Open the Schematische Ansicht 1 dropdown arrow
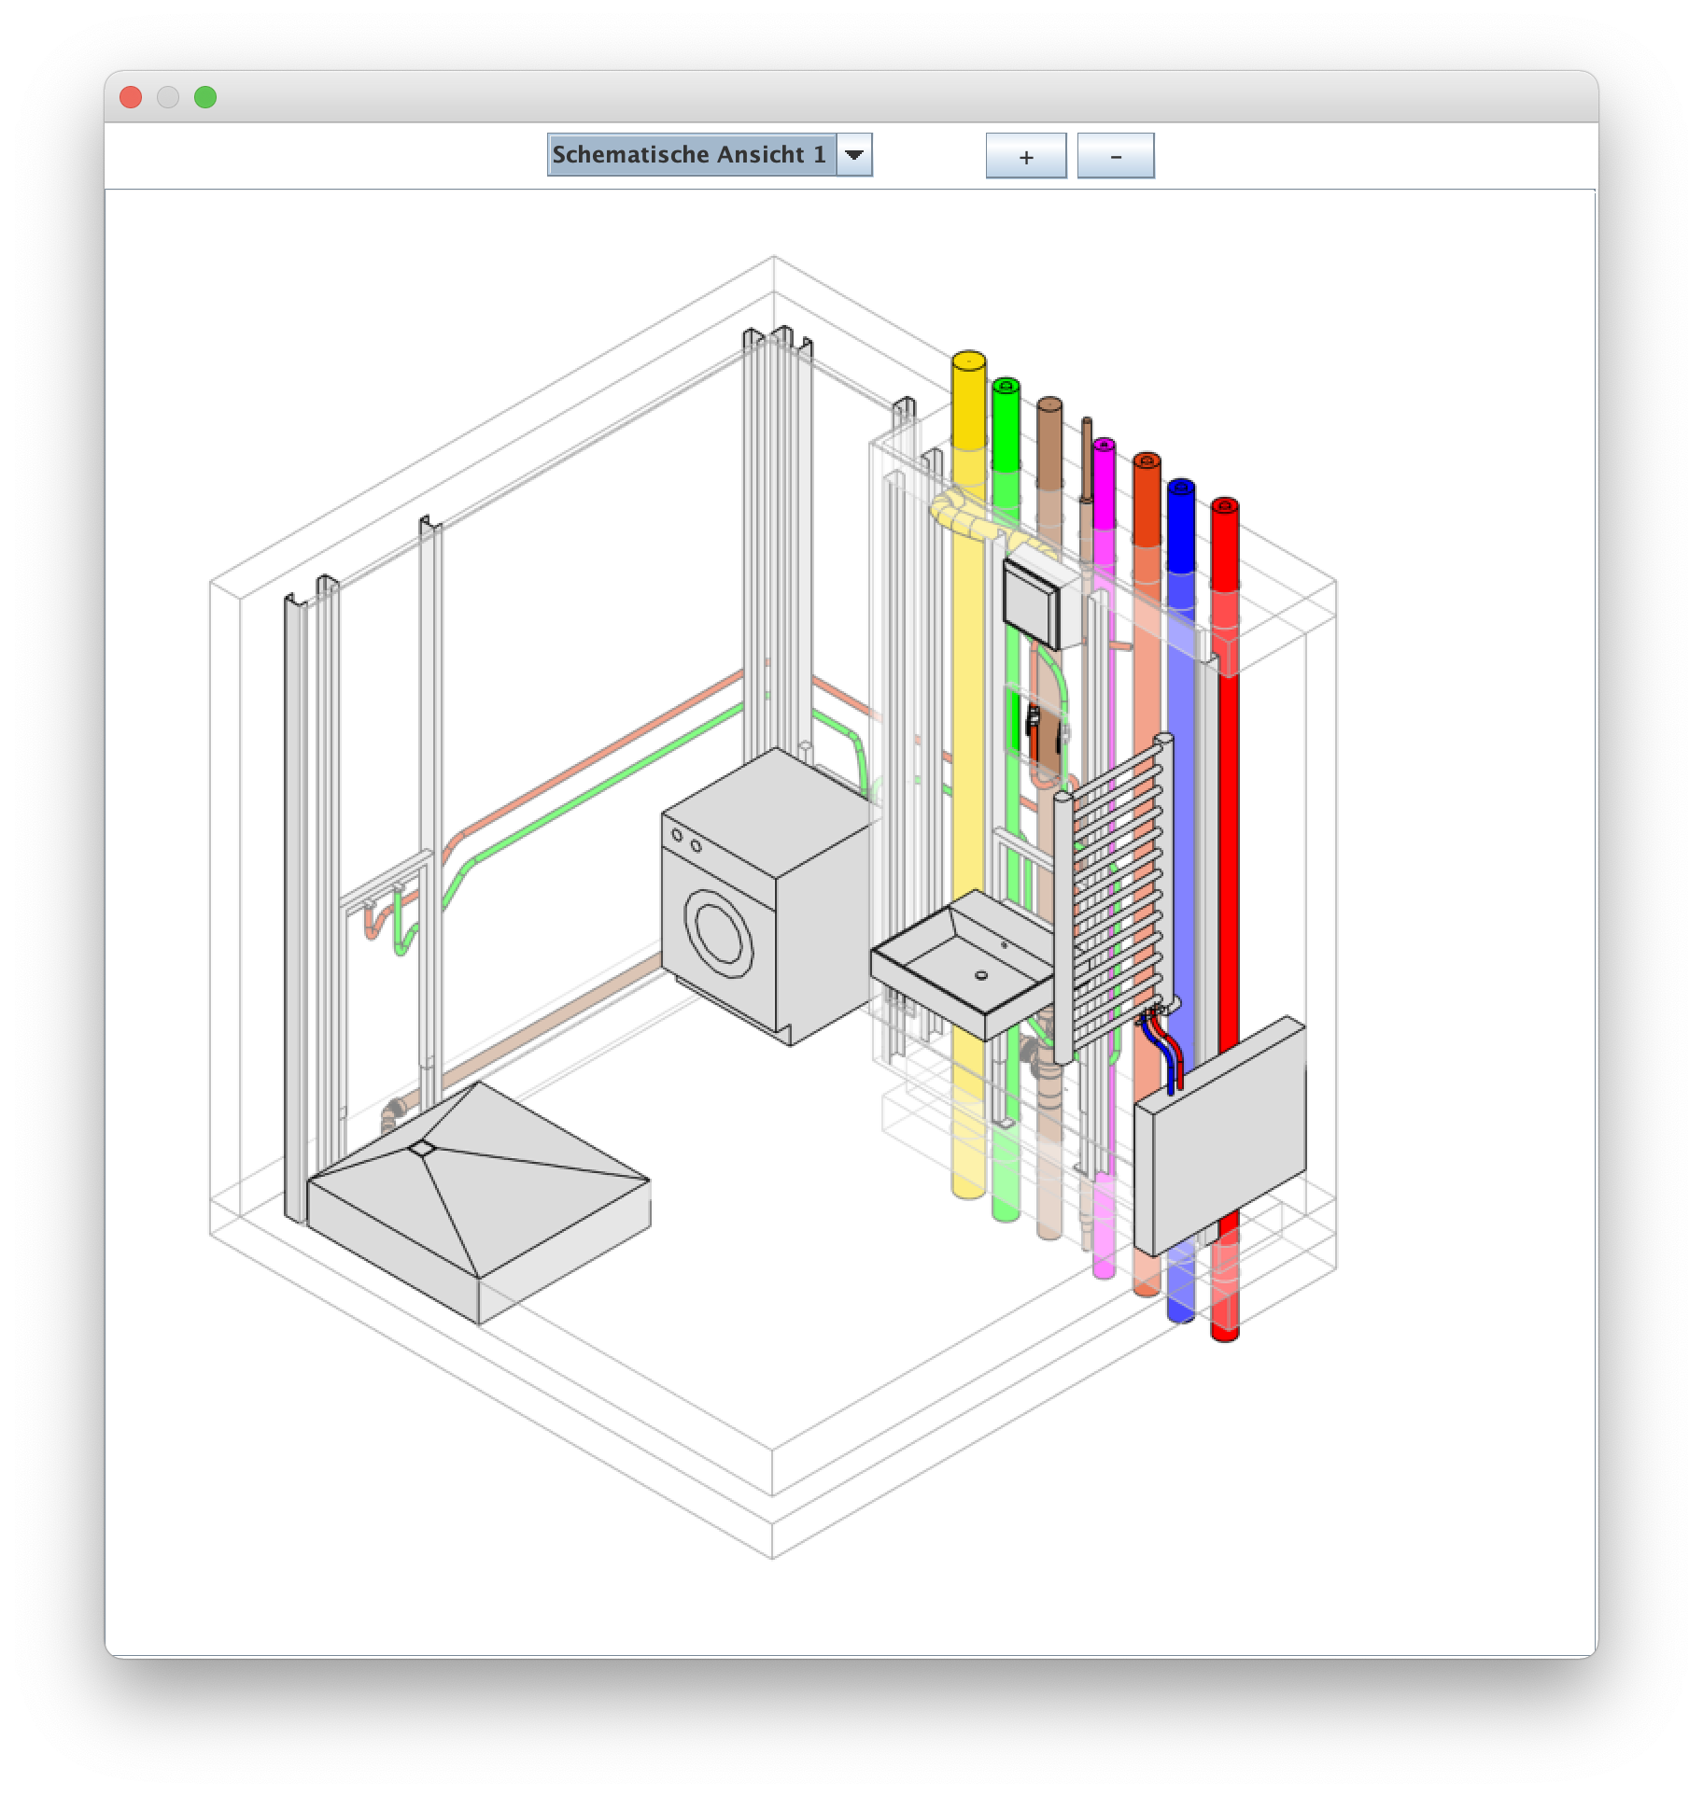Screen dimensions: 1703x1797 coord(853,155)
